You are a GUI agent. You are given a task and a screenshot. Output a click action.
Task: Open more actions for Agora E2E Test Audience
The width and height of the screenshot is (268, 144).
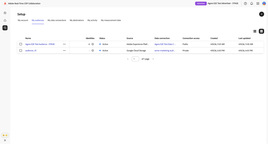point(64,44)
